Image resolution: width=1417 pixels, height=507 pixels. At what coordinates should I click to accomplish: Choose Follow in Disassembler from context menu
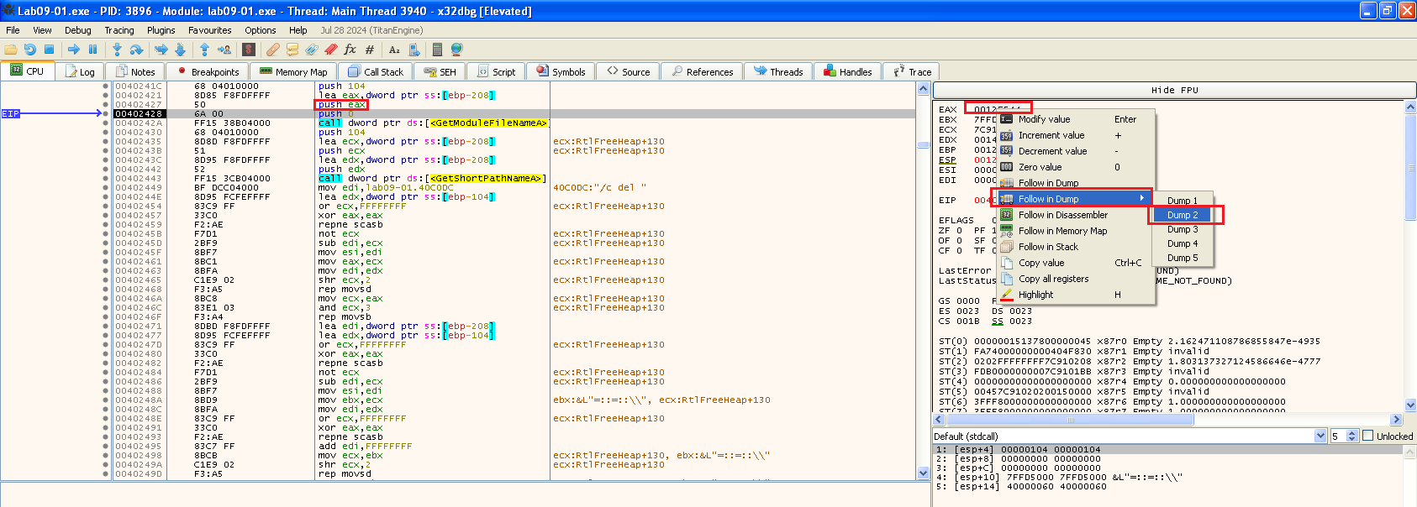click(x=1062, y=215)
